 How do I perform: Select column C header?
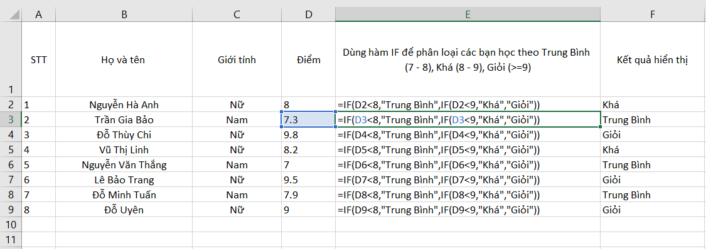pyautogui.click(x=237, y=14)
